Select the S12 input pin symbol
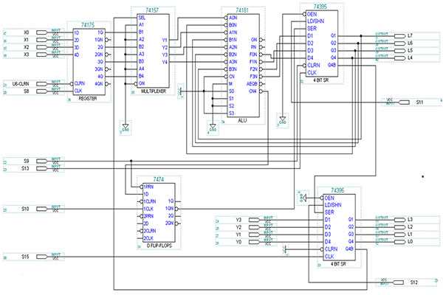The height and width of the screenshot is (295, 443). pos(398,282)
